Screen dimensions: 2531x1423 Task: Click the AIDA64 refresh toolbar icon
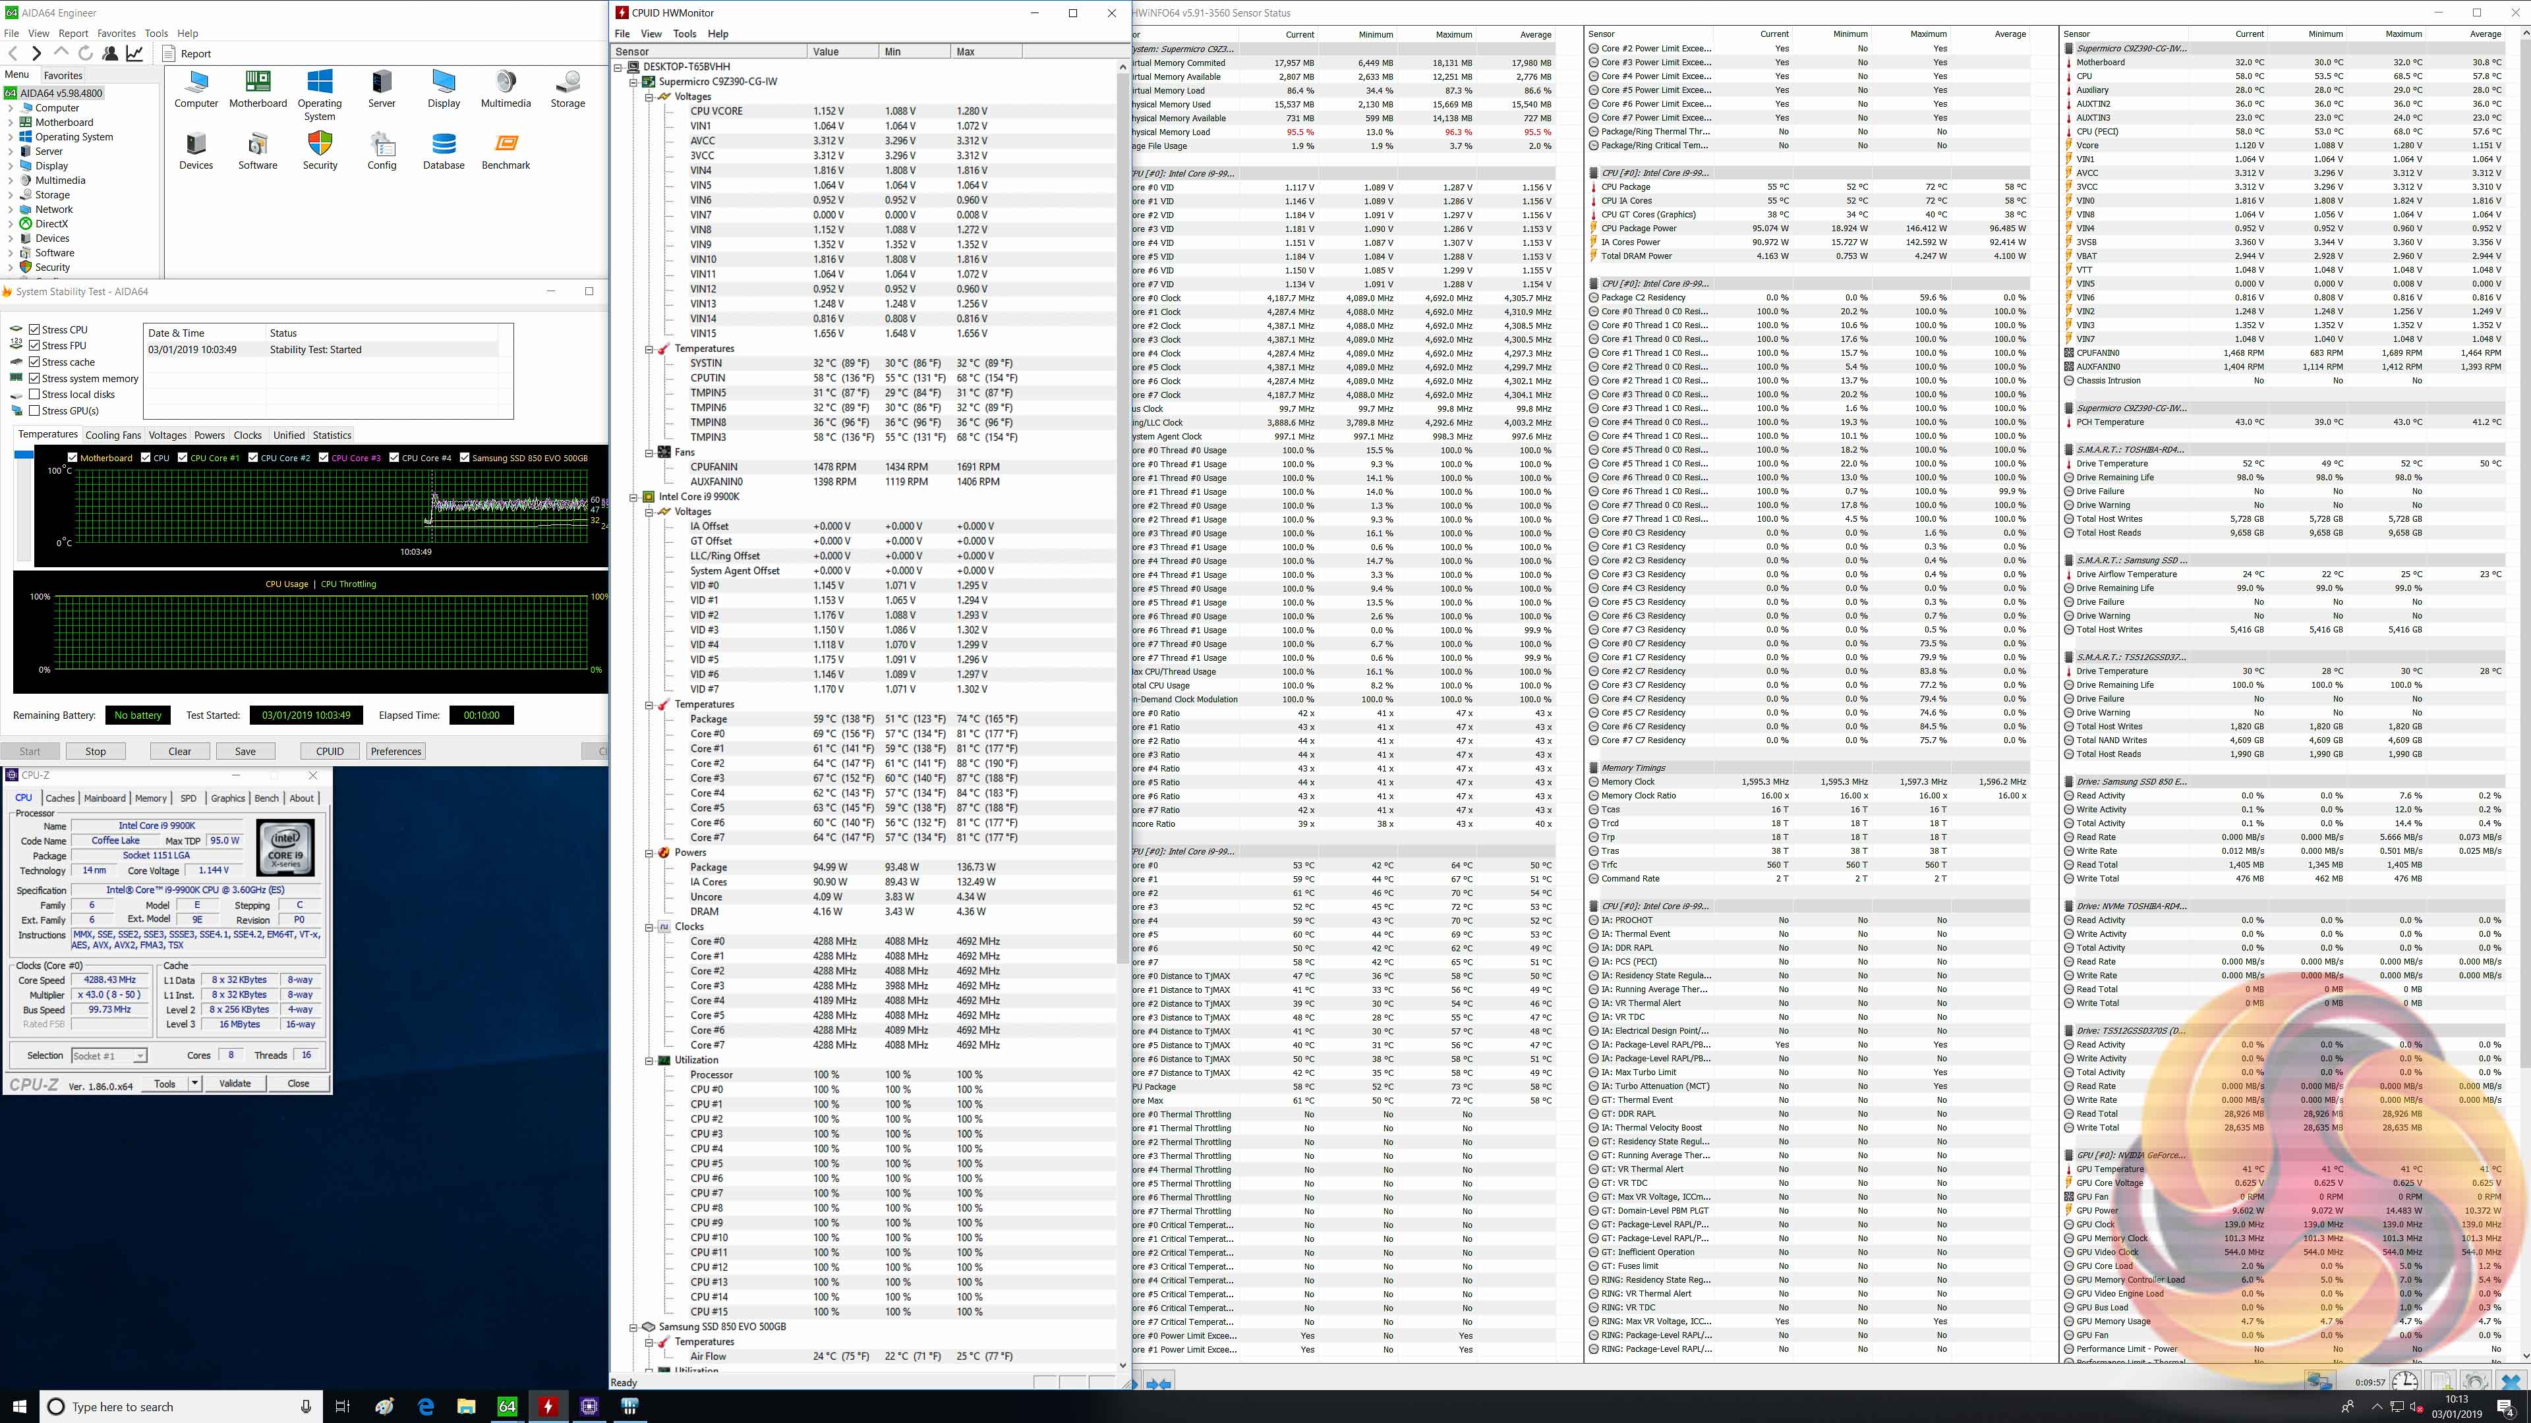click(x=86, y=53)
